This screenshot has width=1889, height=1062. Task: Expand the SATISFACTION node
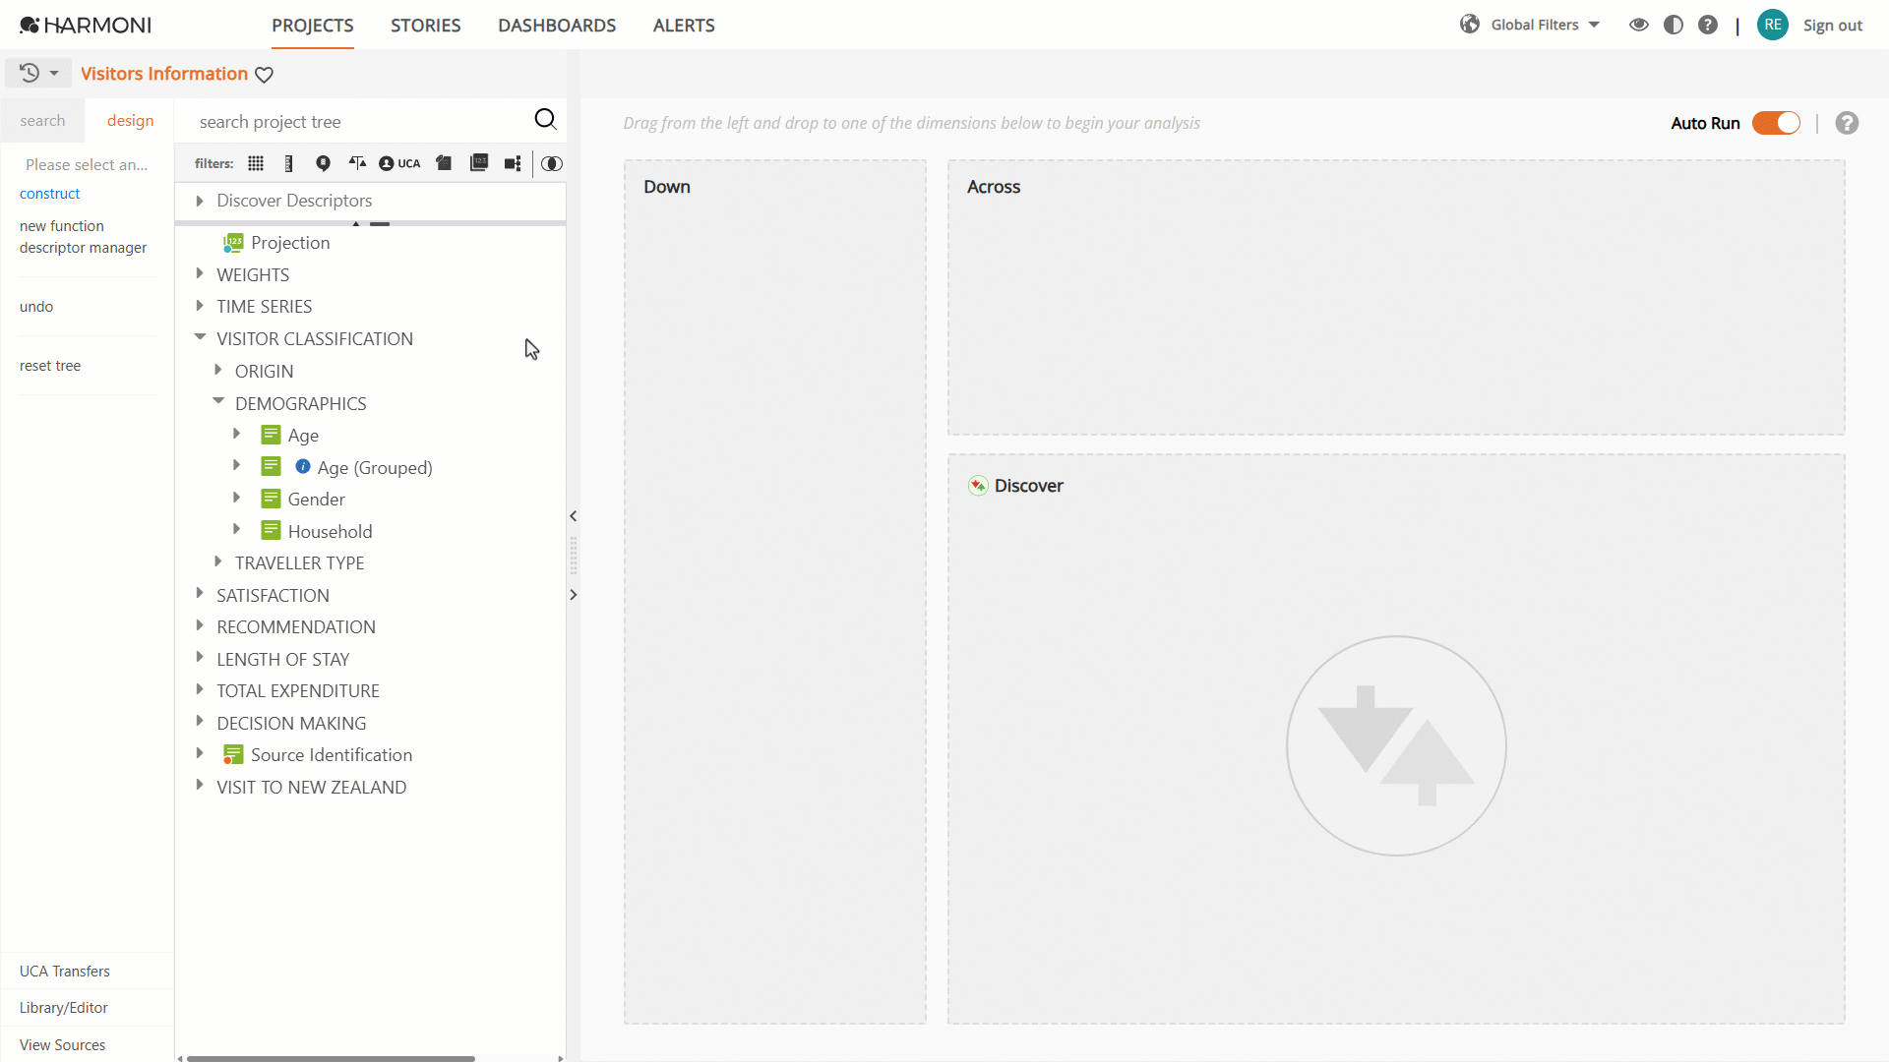coord(200,593)
